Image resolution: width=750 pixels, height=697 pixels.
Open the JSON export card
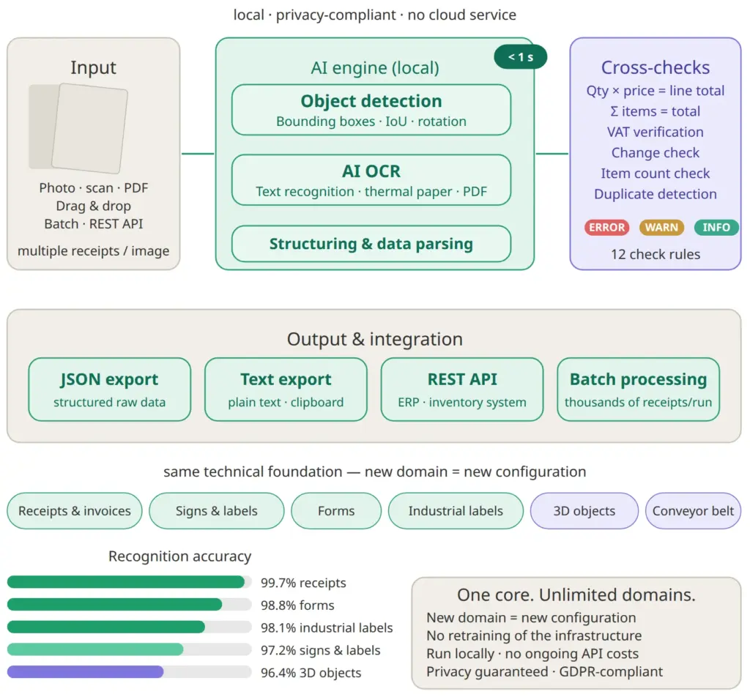click(110, 389)
